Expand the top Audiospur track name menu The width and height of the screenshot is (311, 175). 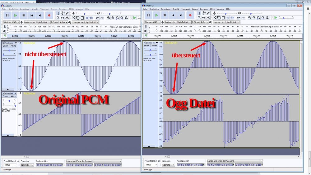[10, 43]
